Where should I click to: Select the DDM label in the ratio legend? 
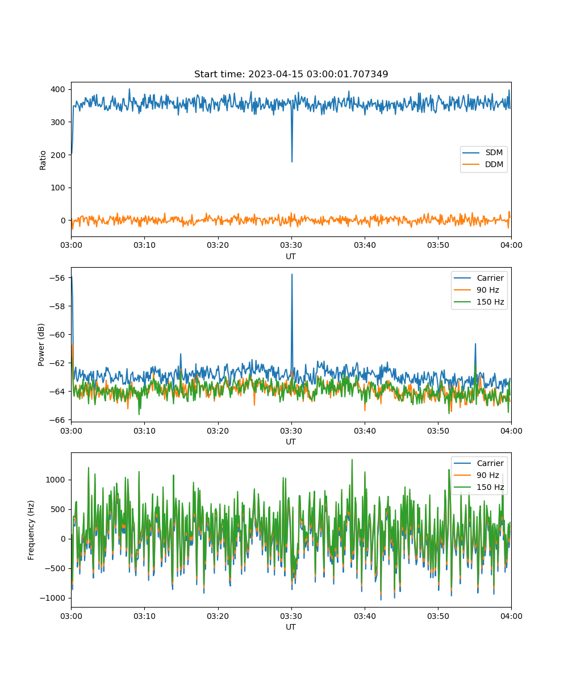[494, 165]
